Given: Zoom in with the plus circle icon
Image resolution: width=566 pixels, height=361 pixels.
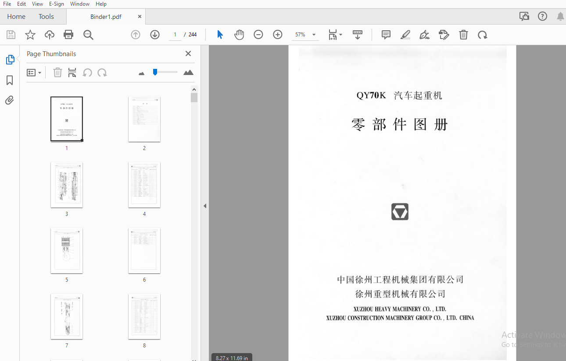Looking at the screenshot, I should click(278, 35).
